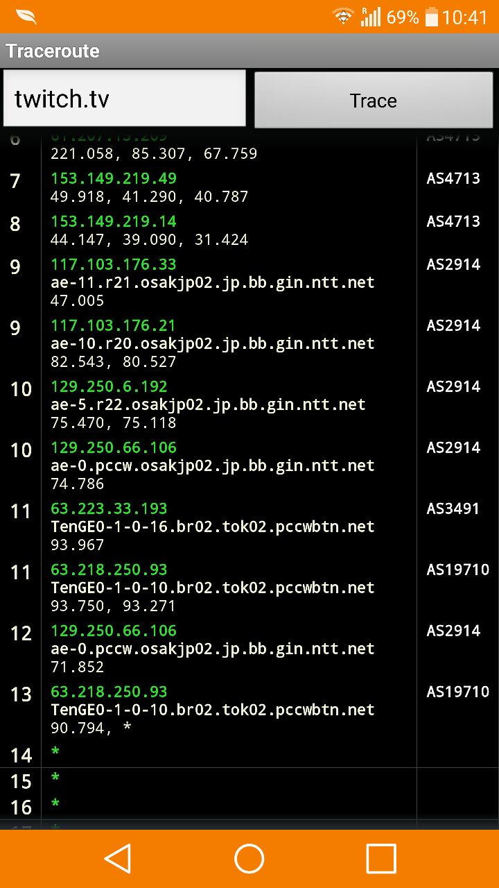Tap the Android back navigation icon
This screenshot has width=499, height=888.
(x=118, y=858)
